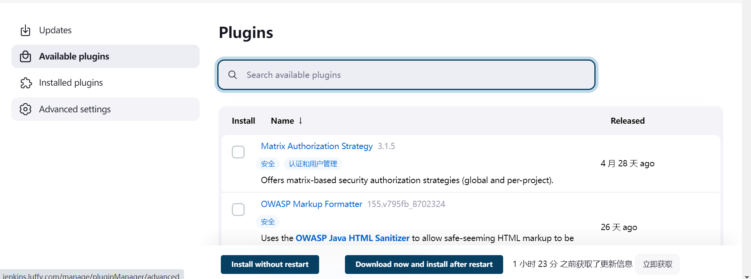Follow the OWASP Java HTML Sanitizer link

click(x=352, y=238)
